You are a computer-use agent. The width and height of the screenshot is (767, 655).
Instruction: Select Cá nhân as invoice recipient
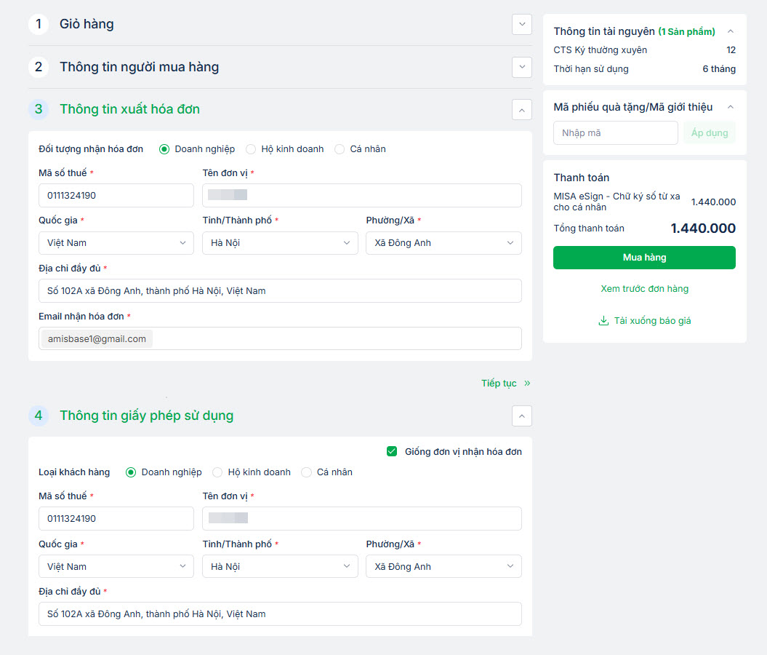point(340,149)
